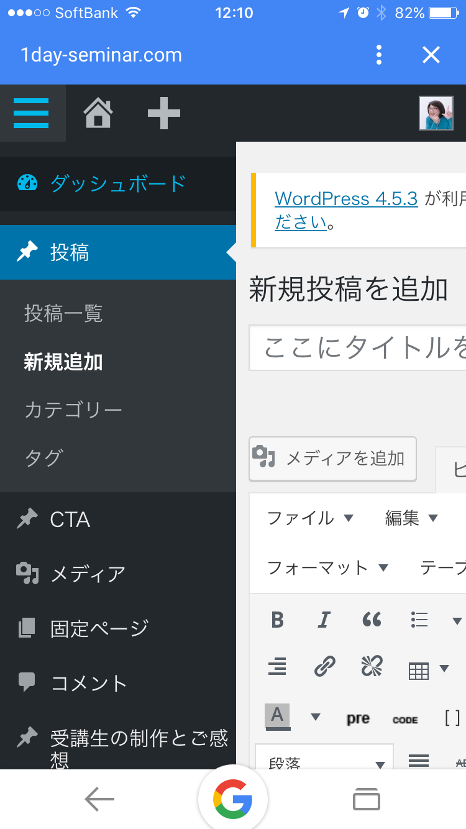Open the browser three-dot menu
This screenshot has height=829, width=466.
379,55
